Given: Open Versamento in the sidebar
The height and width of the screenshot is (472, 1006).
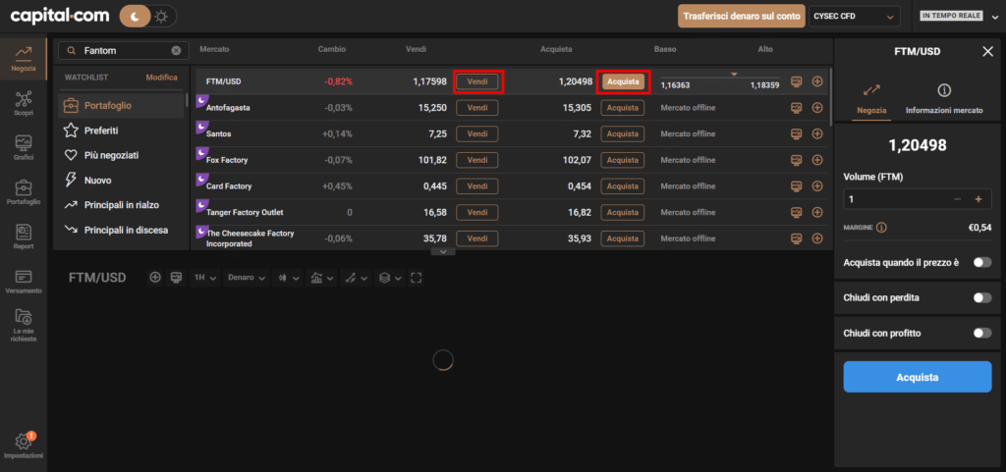Looking at the screenshot, I should pyautogui.click(x=24, y=281).
